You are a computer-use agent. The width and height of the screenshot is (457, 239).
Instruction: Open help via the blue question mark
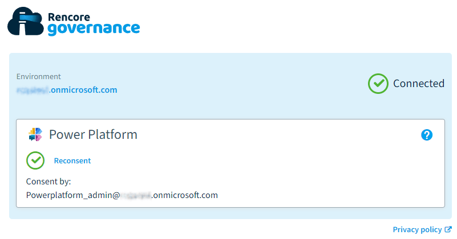[427, 135]
